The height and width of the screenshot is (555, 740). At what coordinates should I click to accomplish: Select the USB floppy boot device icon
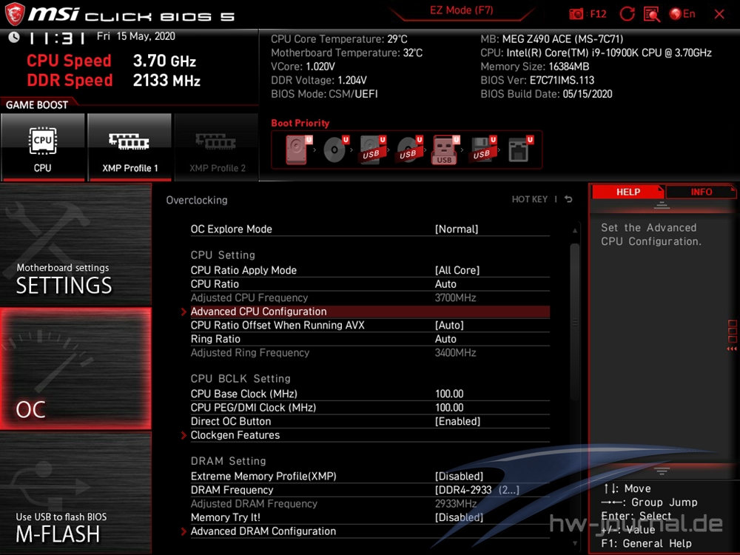482,149
